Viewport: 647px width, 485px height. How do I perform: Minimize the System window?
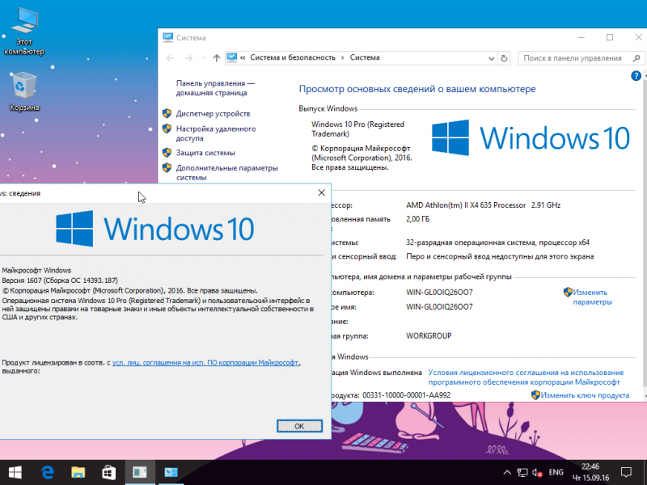pyautogui.click(x=581, y=37)
